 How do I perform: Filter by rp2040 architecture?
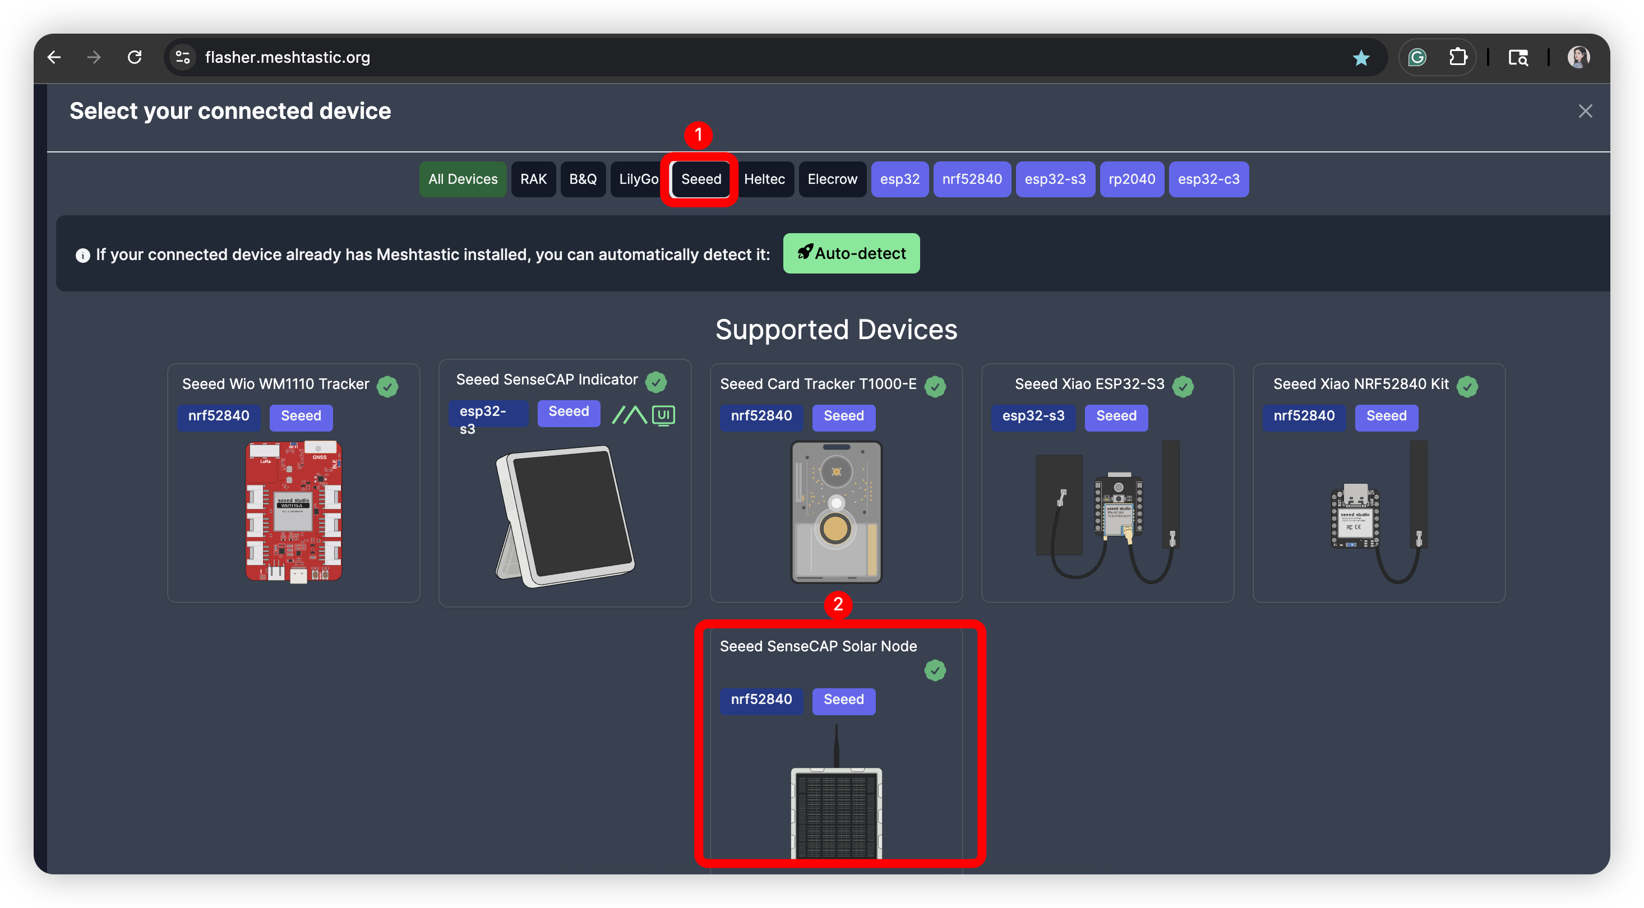click(x=1132, y=179)
